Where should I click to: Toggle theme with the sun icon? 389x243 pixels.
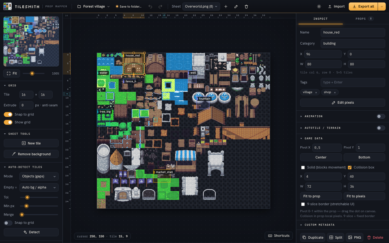point(319,6)
